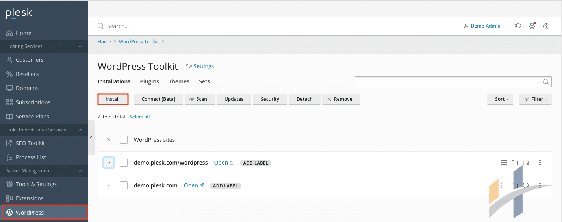Collapse Links to Additional Services section

coord(80,130)
